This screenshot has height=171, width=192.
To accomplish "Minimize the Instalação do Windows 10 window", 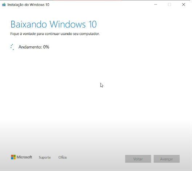I will tap(156, 5).
